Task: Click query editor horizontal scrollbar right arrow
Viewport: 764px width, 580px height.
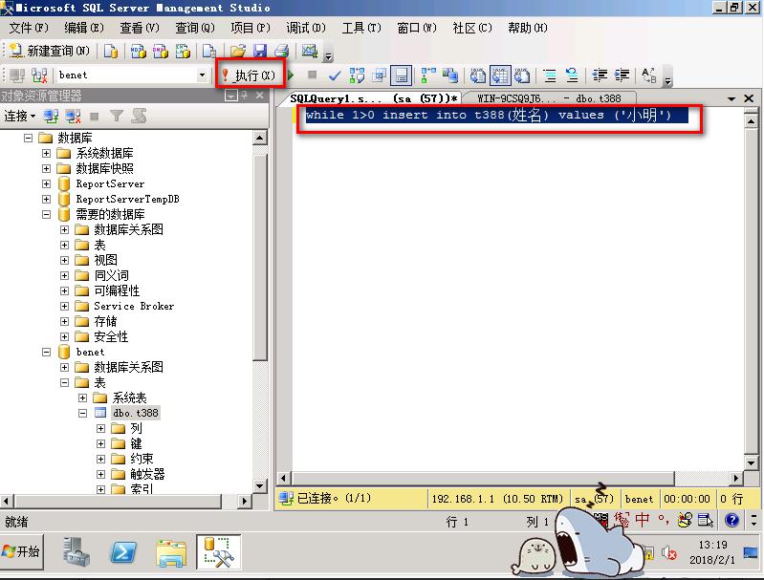Action: coord(736,478)
